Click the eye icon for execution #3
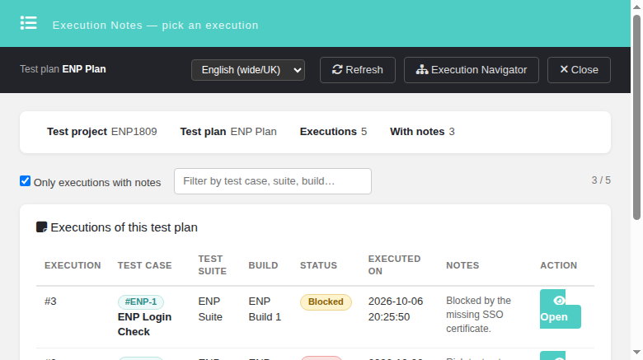 [x=559, y=301]
